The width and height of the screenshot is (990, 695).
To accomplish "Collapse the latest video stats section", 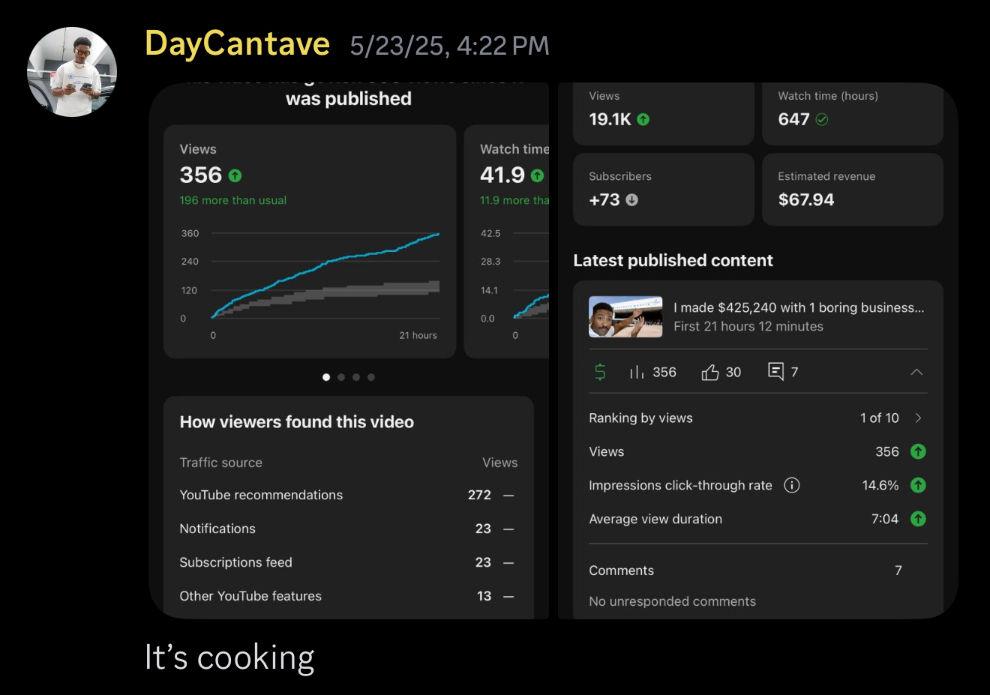I will tap(916, 372).
